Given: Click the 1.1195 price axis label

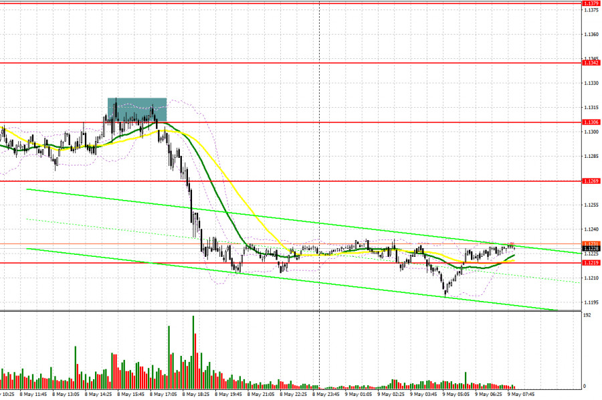Looking at the screenshot, I should tap(591, 302).
